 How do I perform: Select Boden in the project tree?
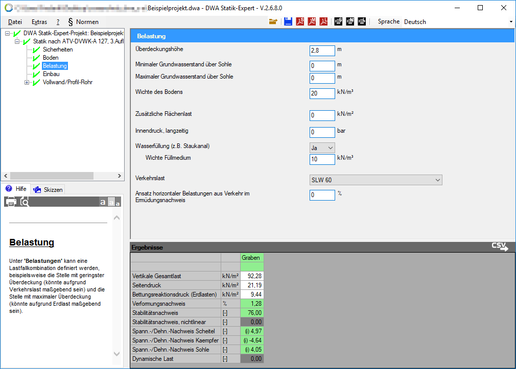[51, 58]
